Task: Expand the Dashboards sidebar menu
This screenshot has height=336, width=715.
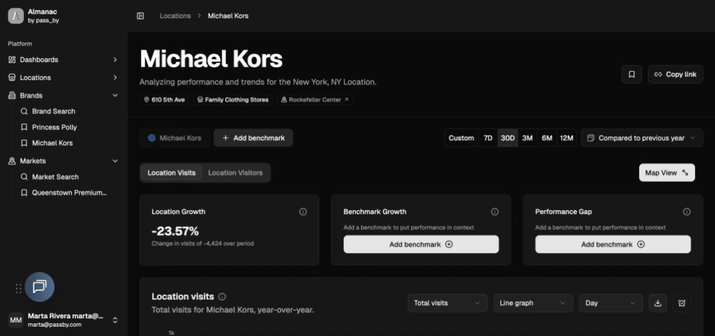Action: (x=63, y=60)
